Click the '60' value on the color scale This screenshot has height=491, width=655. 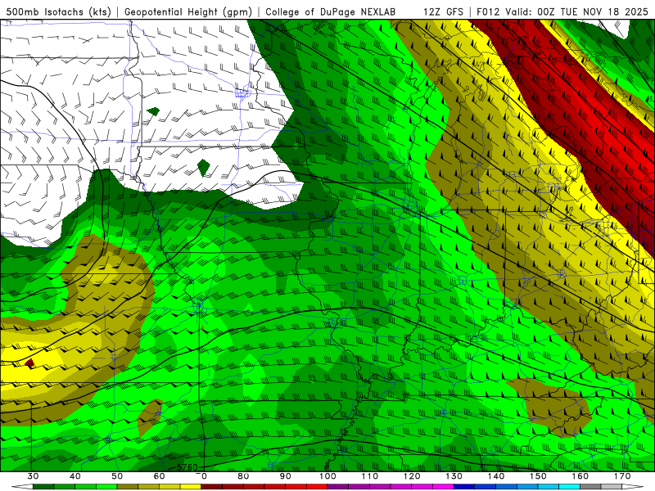coord(159,476)
